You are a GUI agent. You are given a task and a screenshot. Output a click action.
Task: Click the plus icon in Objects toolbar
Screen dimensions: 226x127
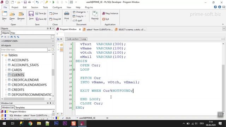coord(5,37)
